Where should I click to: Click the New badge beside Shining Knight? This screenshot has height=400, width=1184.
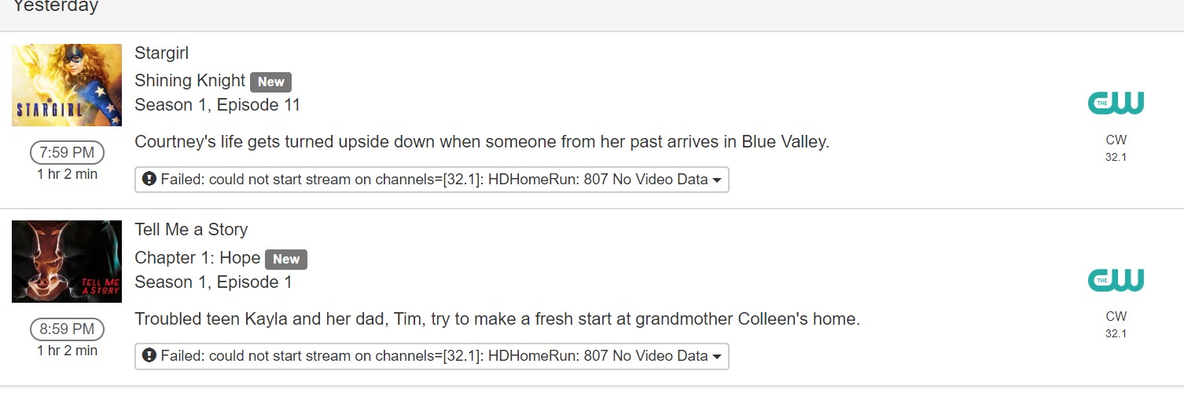click(271, 82)
